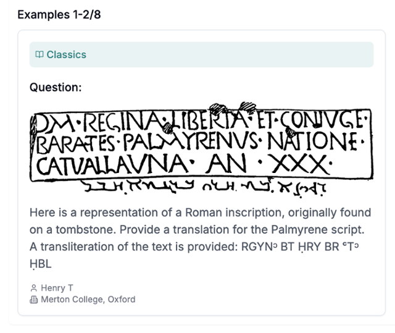Click the word PALMYRENVS in the inscription
Viewport: 395px width, 333px height.
pyautogui.click(x=190, y=142)
